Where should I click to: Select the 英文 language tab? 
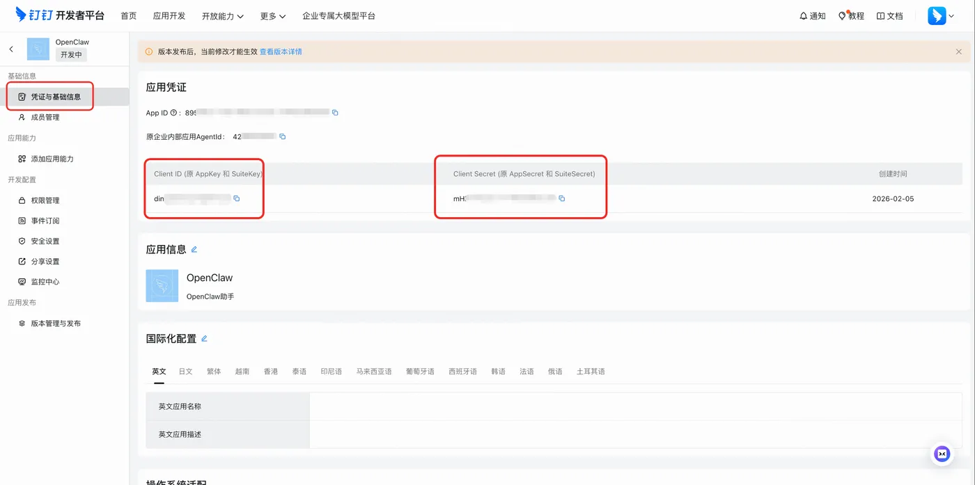(x=159, y=372)
